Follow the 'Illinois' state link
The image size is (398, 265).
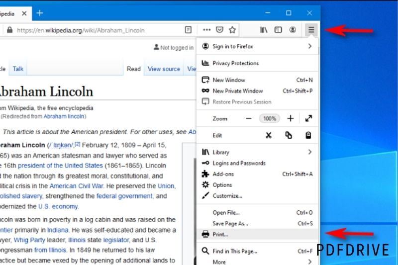(x=77, y=240)
